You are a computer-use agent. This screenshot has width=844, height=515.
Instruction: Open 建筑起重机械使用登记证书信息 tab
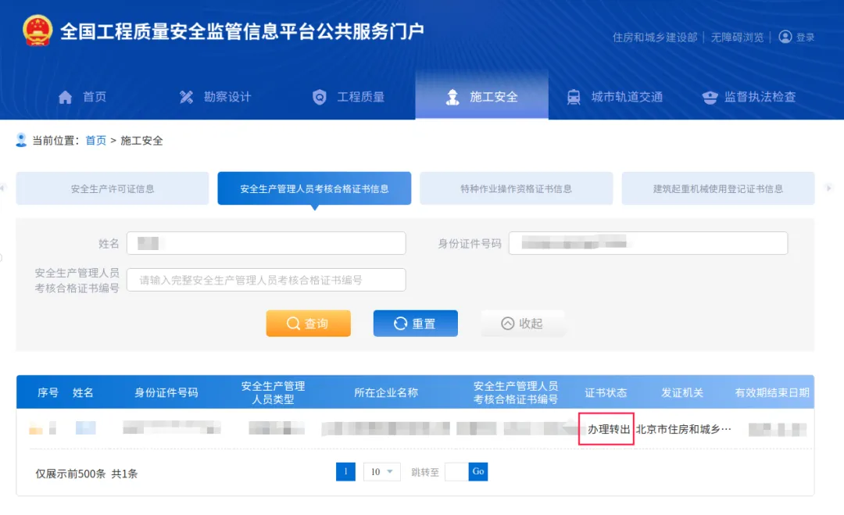[717, 189]
